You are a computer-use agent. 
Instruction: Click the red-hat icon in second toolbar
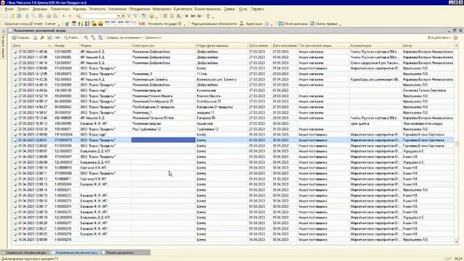[74, 24]
